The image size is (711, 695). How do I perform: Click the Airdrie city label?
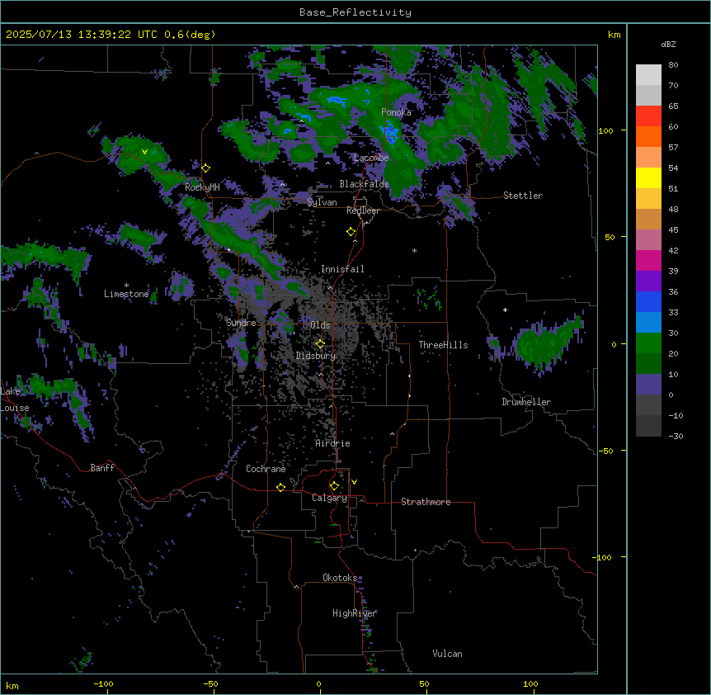click(x=332, y=443)
